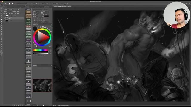Select the Zoom tool
This screenshot has width=191, height=107.
tap(1, 47)
